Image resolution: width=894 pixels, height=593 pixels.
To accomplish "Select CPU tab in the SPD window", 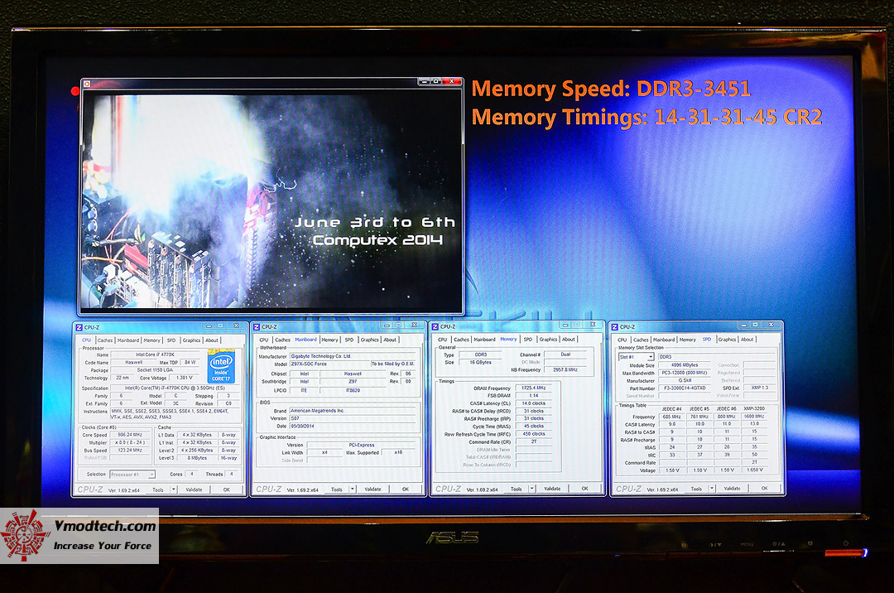I will [x=622, y=340].
